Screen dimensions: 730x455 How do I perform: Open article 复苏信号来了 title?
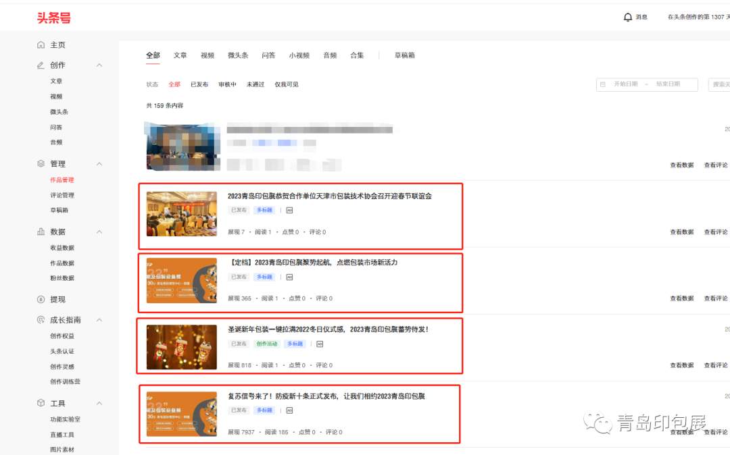(326, 396)
